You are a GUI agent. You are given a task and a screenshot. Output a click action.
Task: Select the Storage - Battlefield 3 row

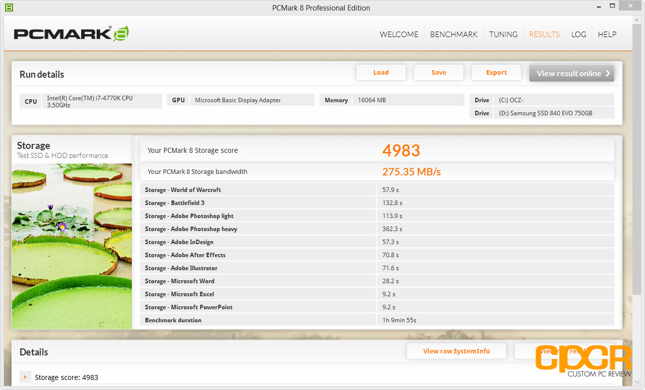(x=377, y=203)
